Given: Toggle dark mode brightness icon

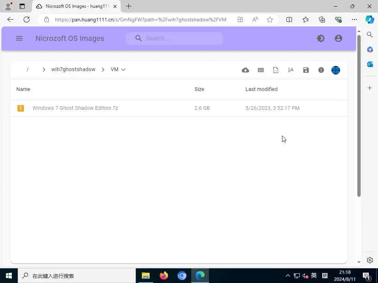Looking at the screenshot, I should click(321, 38).
